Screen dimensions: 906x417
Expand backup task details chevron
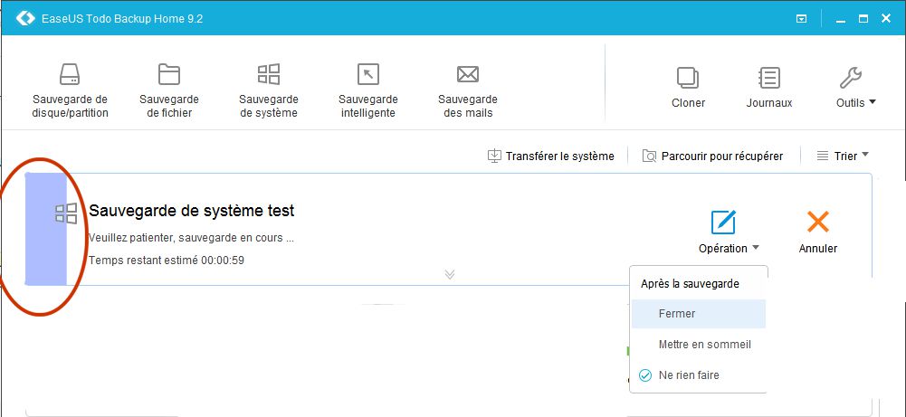coord(450,274)
